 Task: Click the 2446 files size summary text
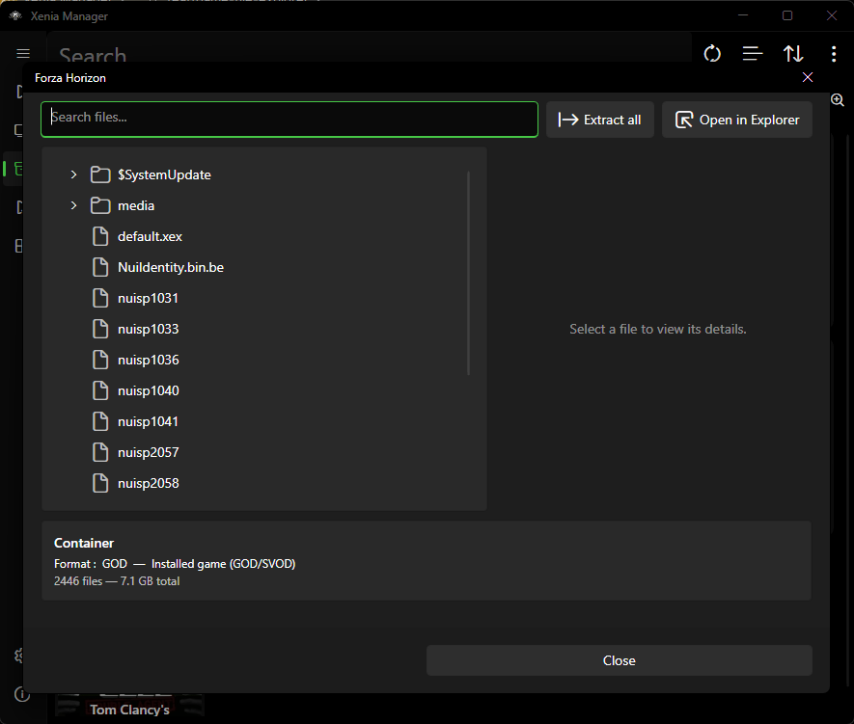coord(117,581)
